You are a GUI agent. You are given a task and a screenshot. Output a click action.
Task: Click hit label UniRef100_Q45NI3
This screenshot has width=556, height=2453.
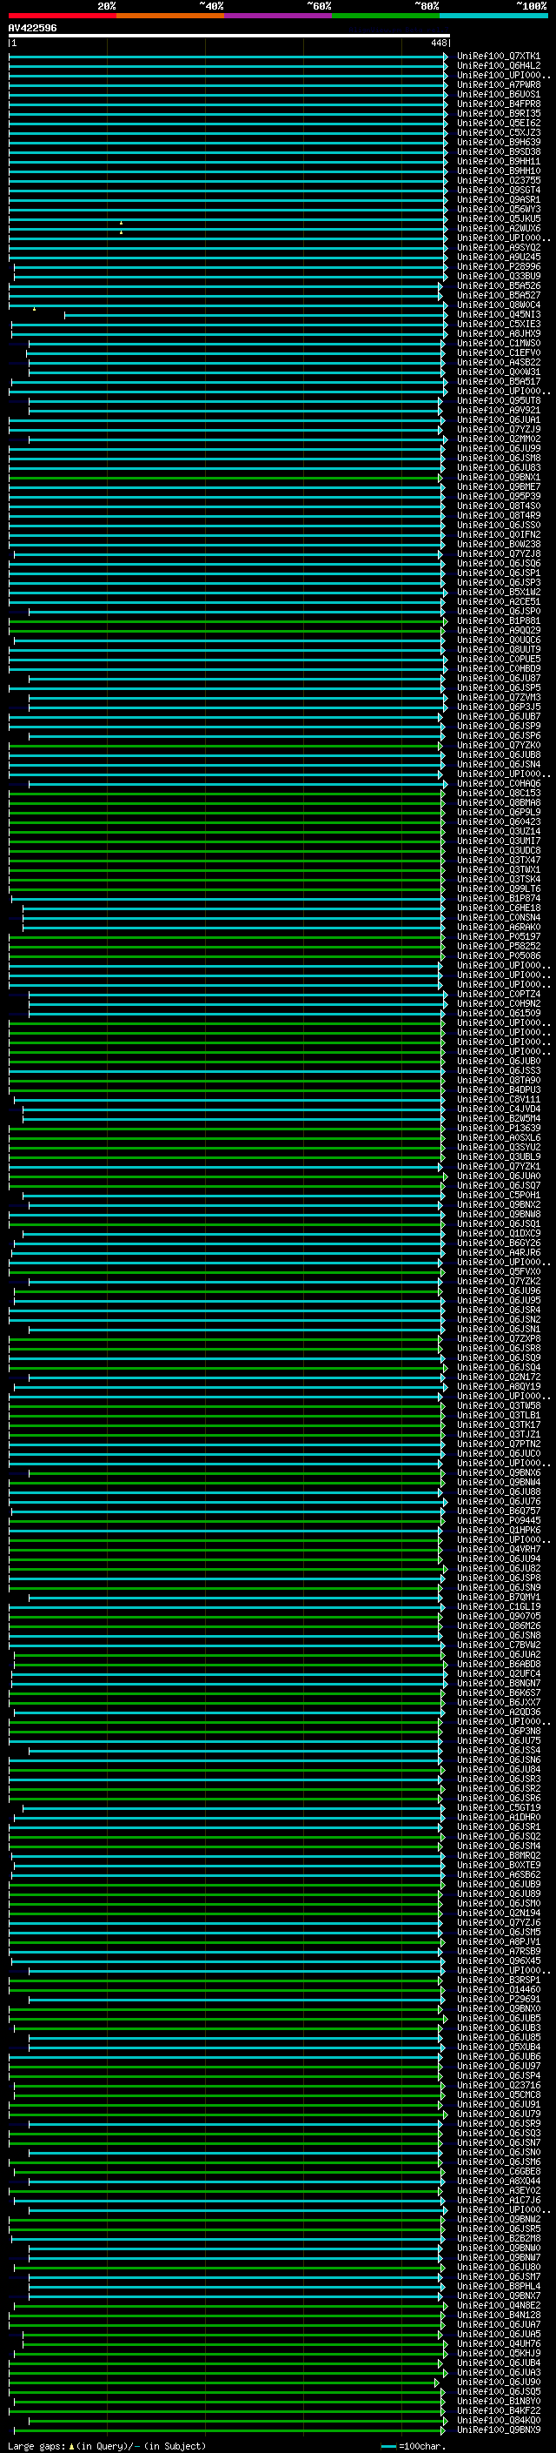(498, 314)
